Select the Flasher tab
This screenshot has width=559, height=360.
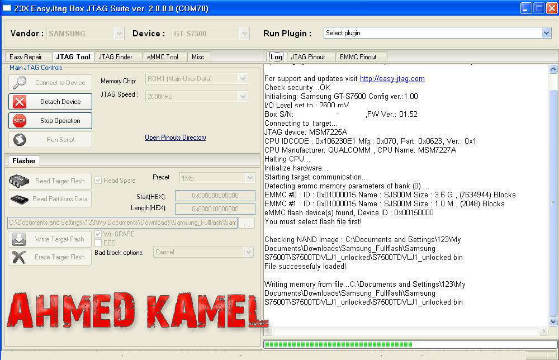[24, 161]
